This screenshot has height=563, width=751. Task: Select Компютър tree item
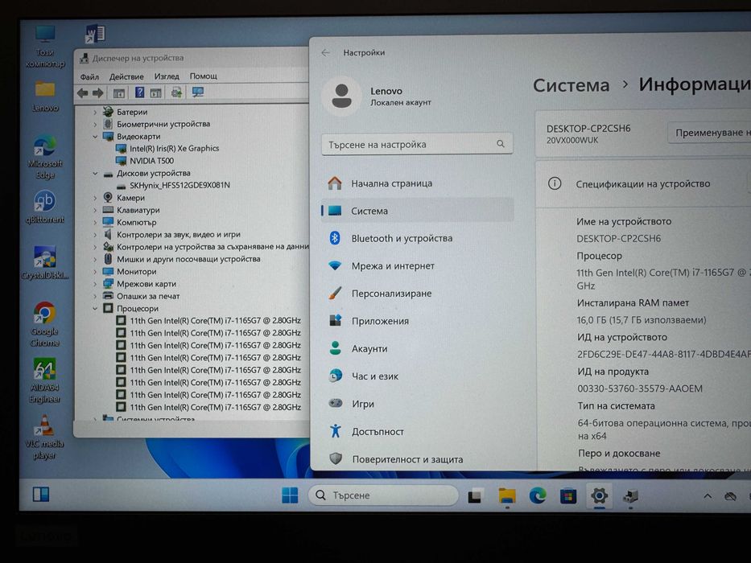point(137,223)
